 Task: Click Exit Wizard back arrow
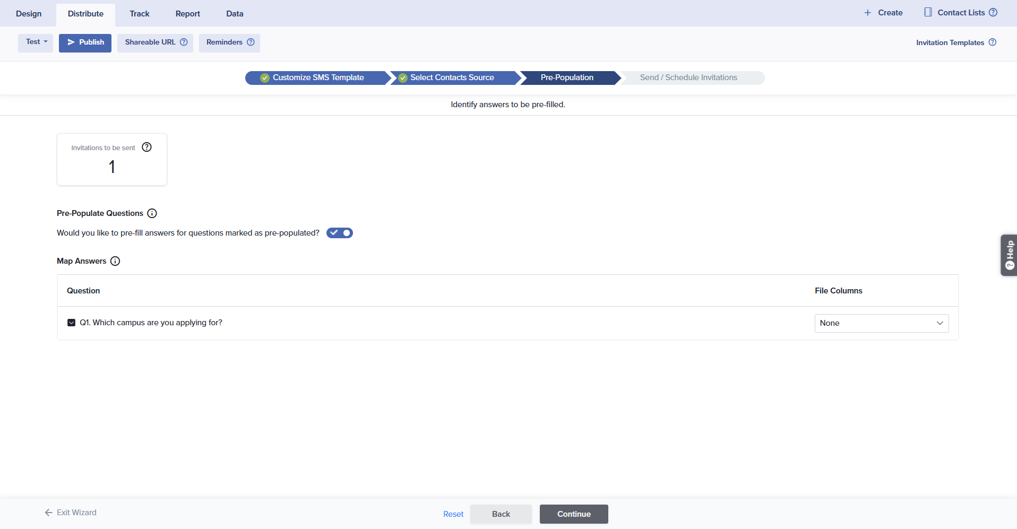pos(49,513)
